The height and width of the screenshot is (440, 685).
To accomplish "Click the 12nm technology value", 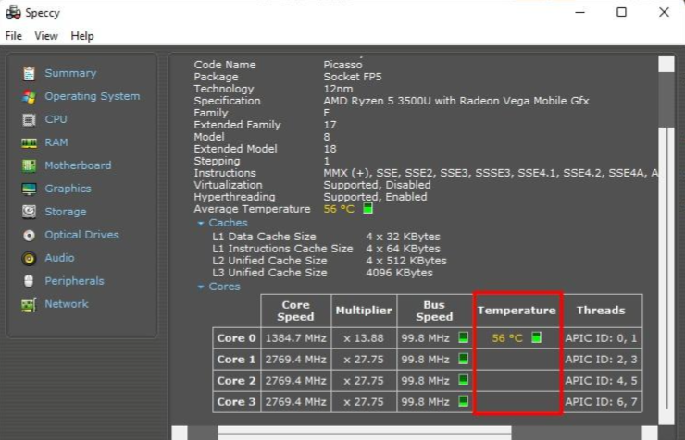I will point(338,89).
